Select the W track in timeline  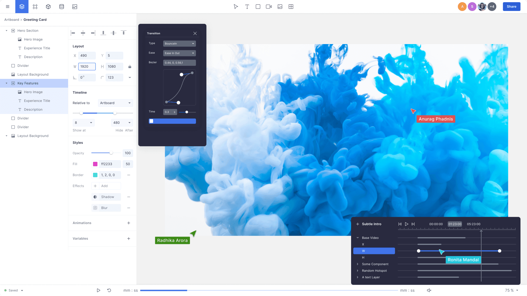[x=374, y=251]
